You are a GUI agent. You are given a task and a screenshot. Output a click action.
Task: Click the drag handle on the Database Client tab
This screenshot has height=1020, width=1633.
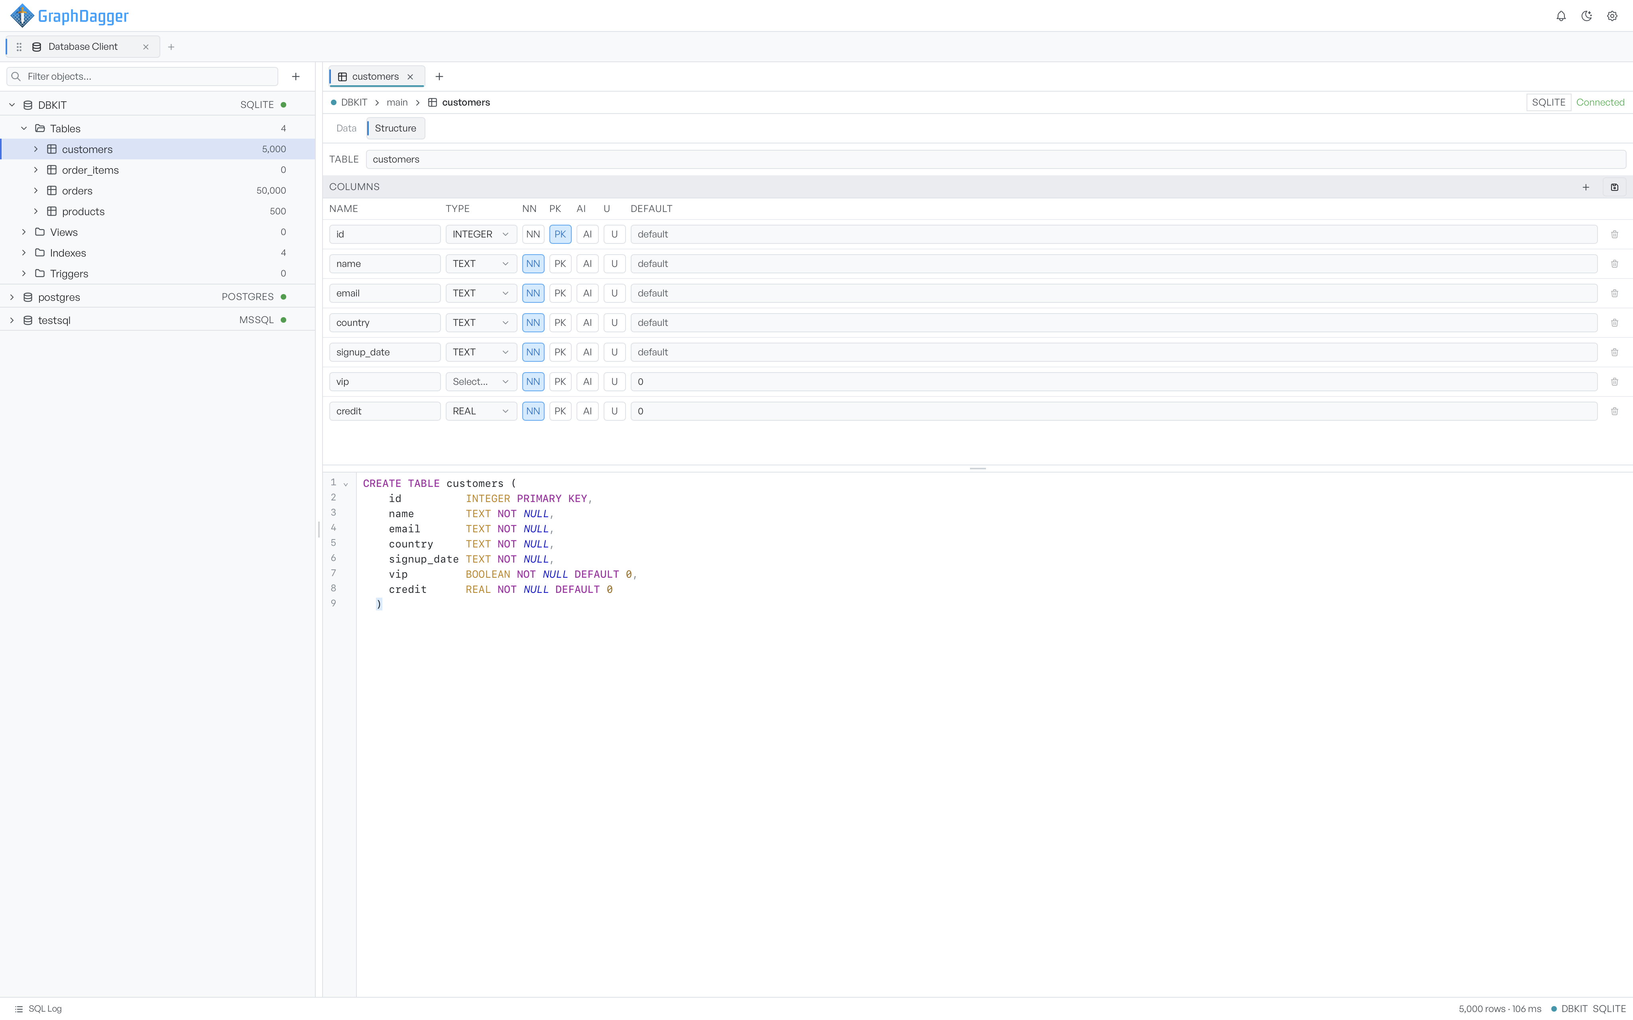click(x=19, y=47)
